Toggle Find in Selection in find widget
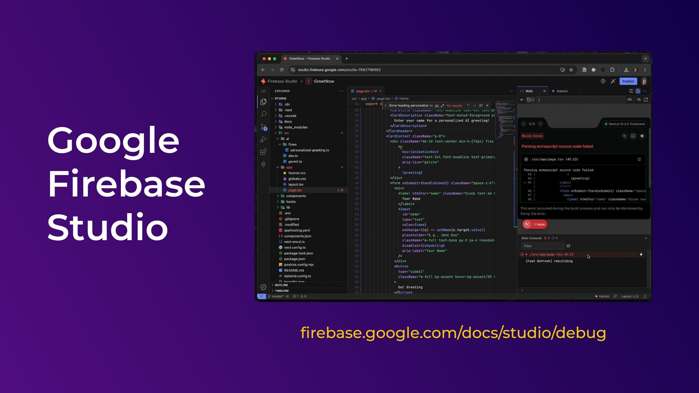 click(x=481, y=106)
